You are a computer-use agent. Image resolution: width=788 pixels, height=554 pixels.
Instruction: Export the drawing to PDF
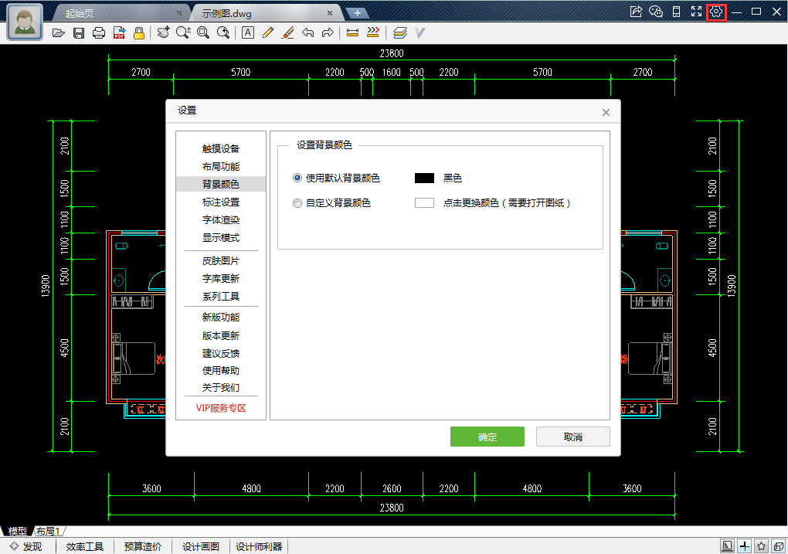(x=119, y=33)
